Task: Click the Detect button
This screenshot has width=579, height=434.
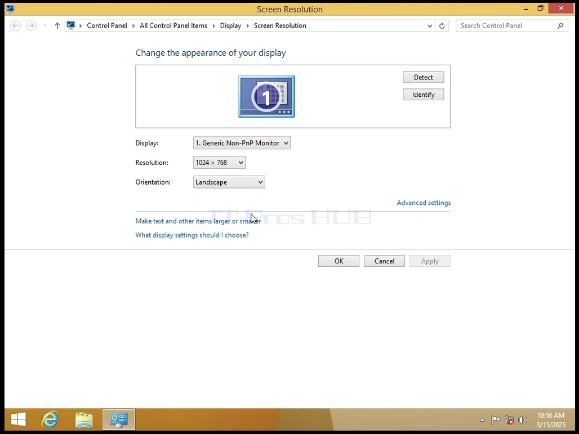Action: (x=423, y=77)
